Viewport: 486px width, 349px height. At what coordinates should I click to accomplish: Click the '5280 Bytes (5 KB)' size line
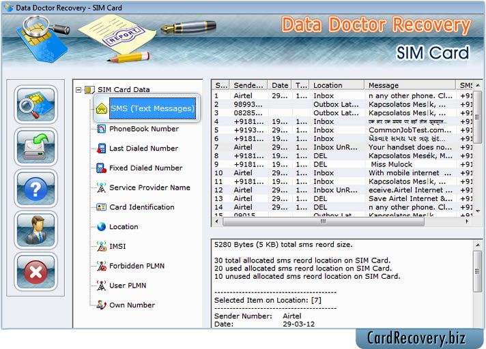[x=283, y=245]
